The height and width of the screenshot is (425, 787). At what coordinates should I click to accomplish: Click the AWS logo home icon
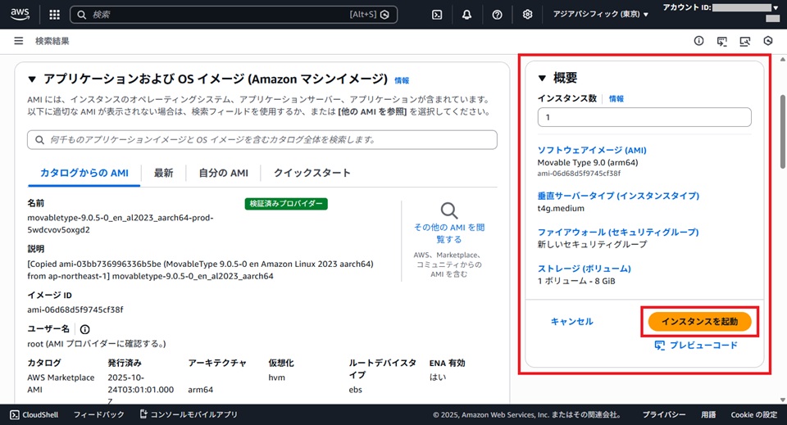pyautogui.click(x=22, y=14)
